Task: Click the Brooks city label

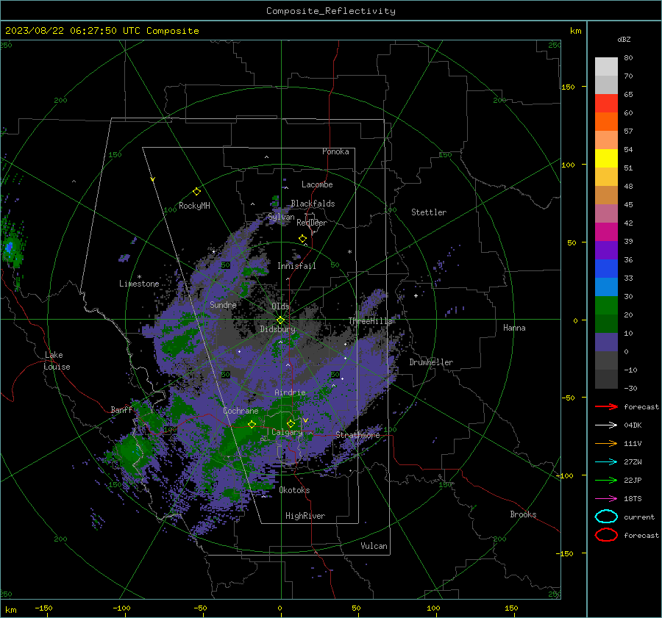Action: click(x=523, y=514)
